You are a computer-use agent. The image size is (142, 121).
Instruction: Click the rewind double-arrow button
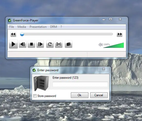tap(13, 34)
